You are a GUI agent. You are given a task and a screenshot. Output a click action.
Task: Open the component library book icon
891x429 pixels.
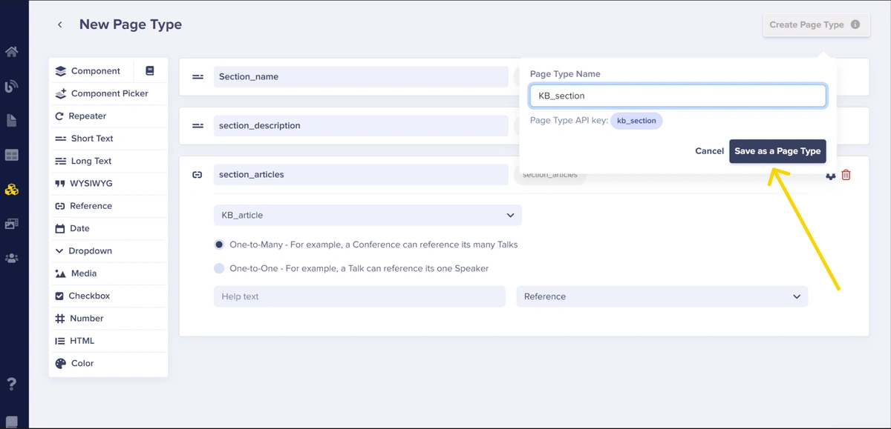150,71
